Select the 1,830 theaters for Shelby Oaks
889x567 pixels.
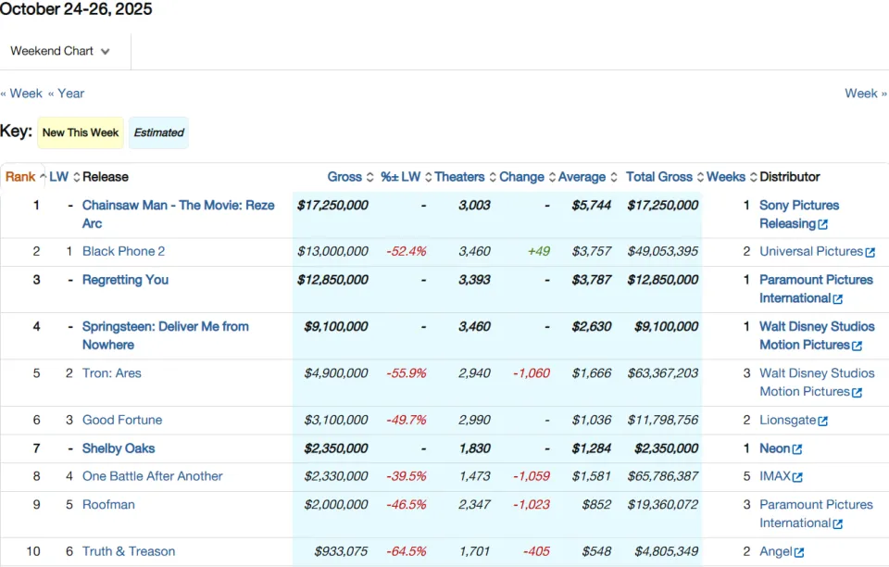(474, 448)
